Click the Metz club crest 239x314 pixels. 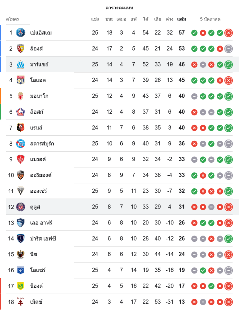pyautogui.click(x=21, y=301)
